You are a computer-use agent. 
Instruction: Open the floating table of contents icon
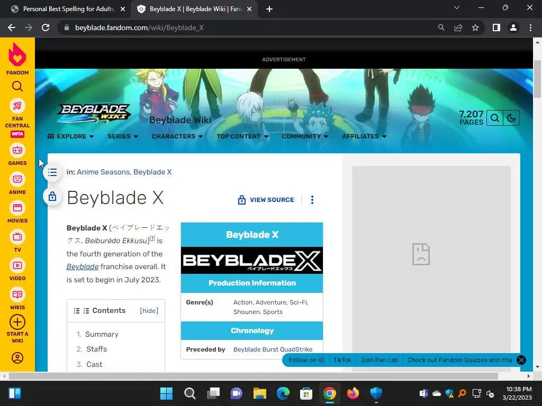click(52, 172)
